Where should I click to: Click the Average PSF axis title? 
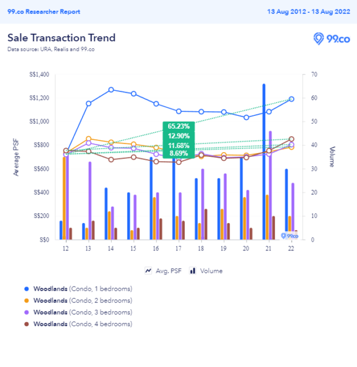(x=16, y=157)
